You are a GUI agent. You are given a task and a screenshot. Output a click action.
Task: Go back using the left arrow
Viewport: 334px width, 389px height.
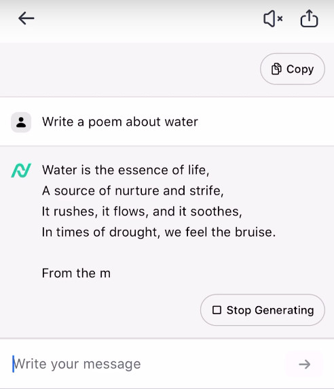[26, 18]
